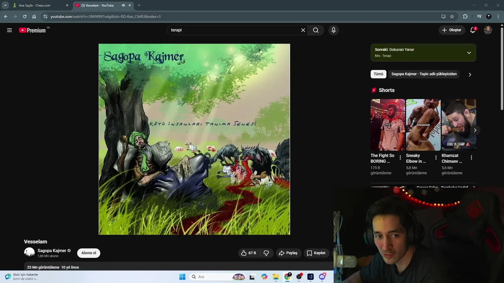504x283 pixels.
Task: Open File Explorer from the taskbar
Action: pyautogui.click(x=276, y=277)
